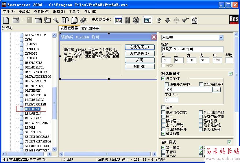This screenshot has height=163, width=240.
Task: Switch to the 资源查看器 tab
Action: pos(69,28)
